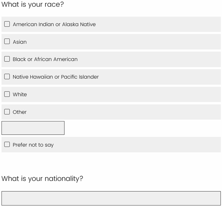
Task: Click the "American Indian or Alaska Native" label text
Action: click(54, 24)
